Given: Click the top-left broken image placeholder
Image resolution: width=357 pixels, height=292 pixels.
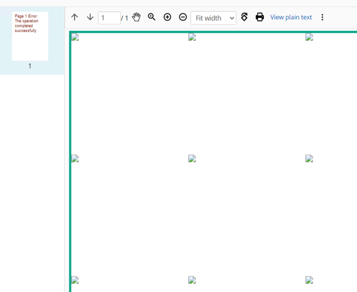Looking at the screenshot, I should (x=75, y=38).
